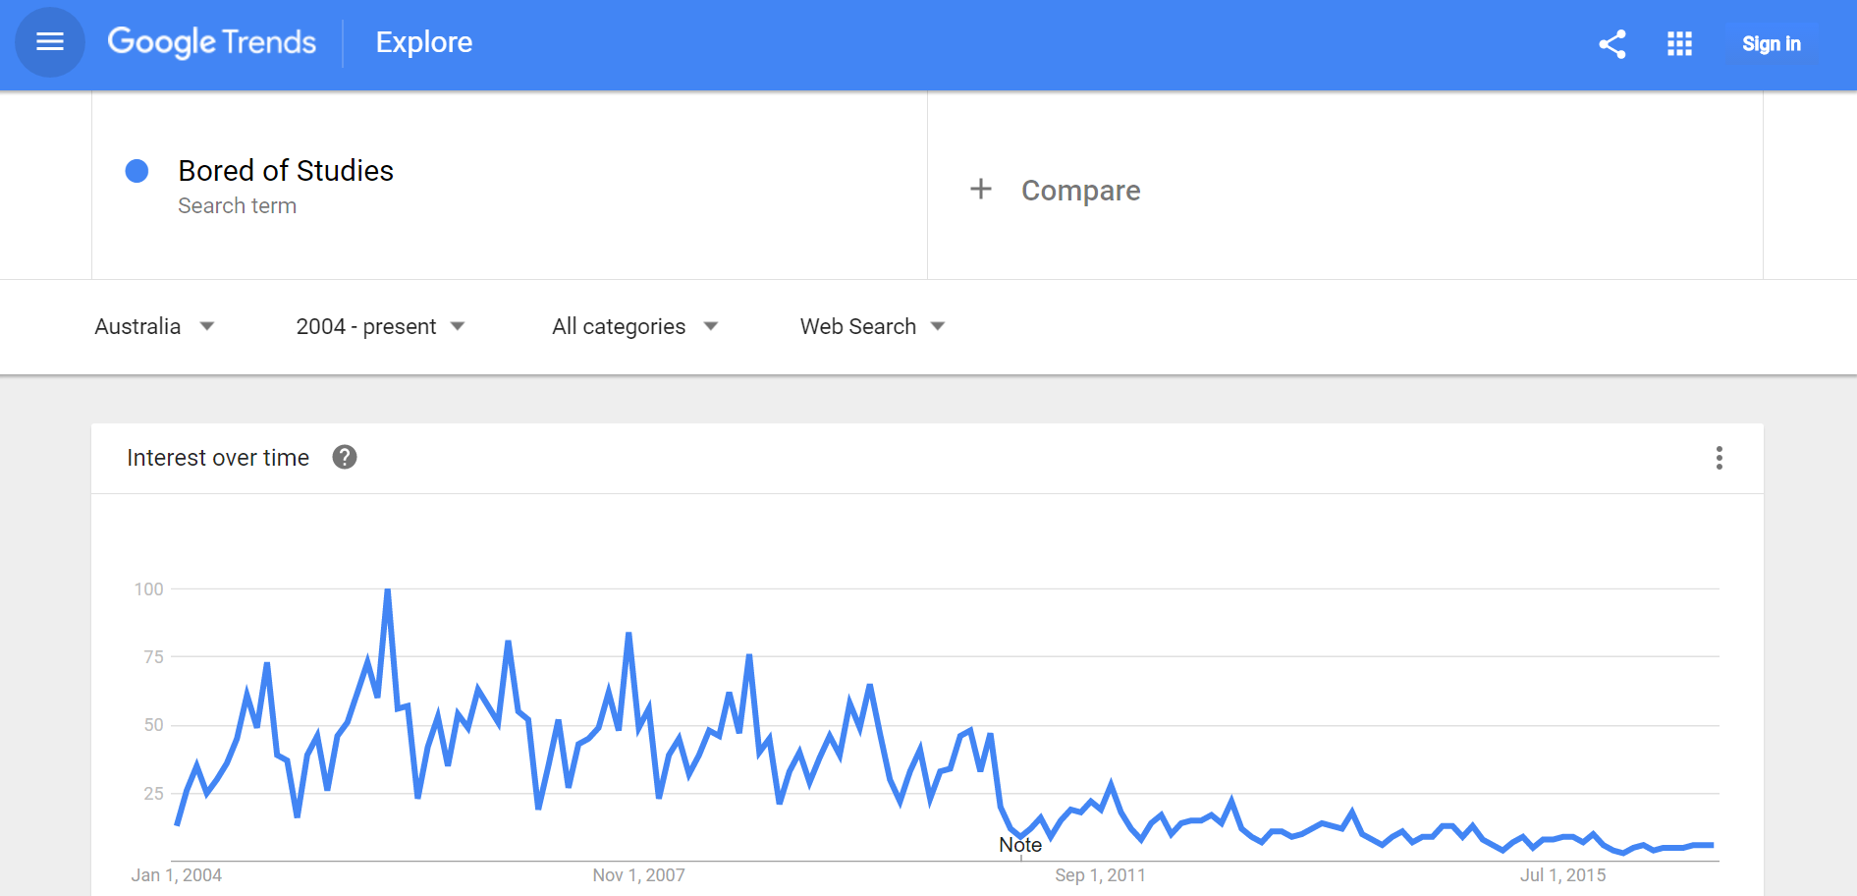Image resolution: width=1857 pixels, height=896 pixels.
Task: Open the 2004 - present time range dropdown
Action: (380, 326)
